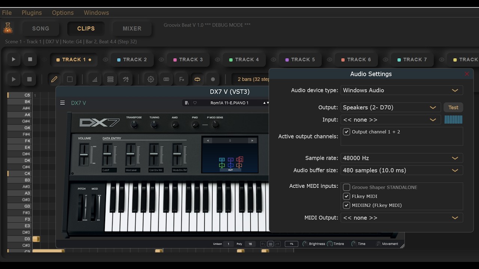Open the clip settings gear icon
This screenshot has height=269, width=479.
coord(151,79)
